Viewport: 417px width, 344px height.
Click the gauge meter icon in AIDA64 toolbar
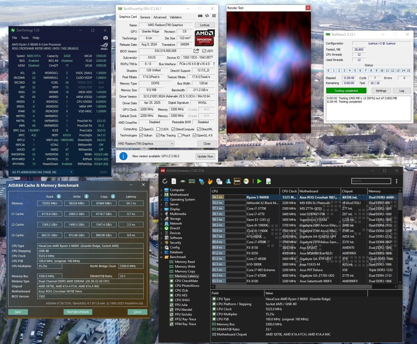pyautogui.click(x=246, y=181)
